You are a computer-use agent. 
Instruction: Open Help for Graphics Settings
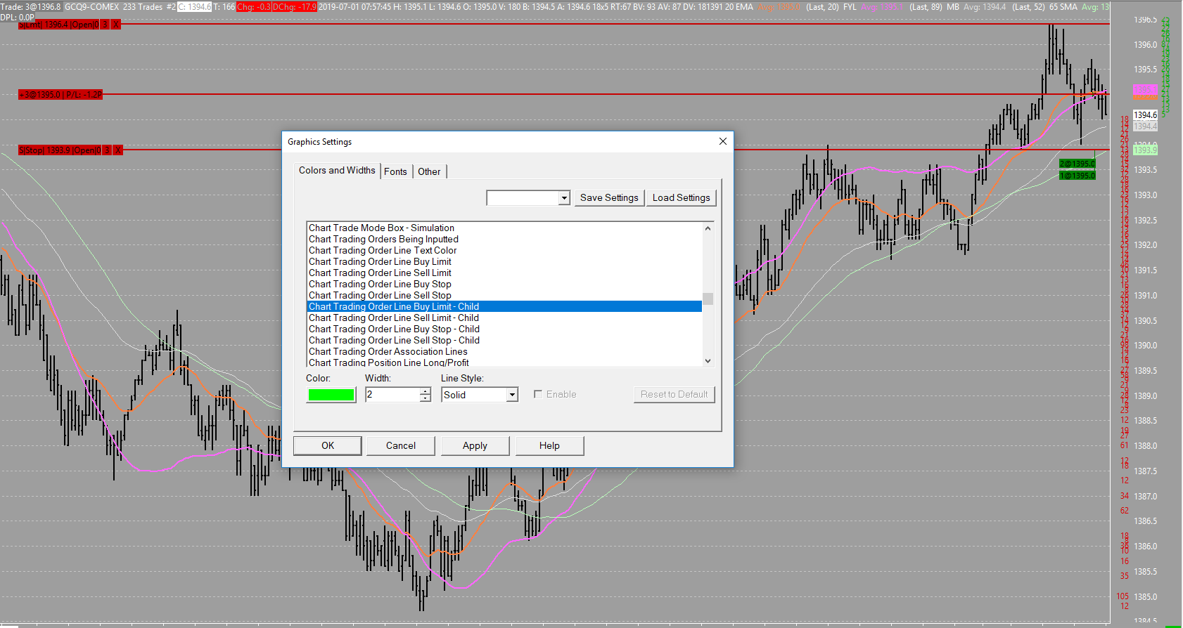tap(549, 446)
